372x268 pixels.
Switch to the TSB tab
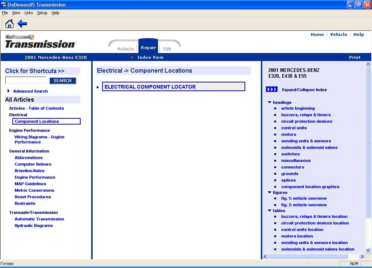(x=167, y=49)
